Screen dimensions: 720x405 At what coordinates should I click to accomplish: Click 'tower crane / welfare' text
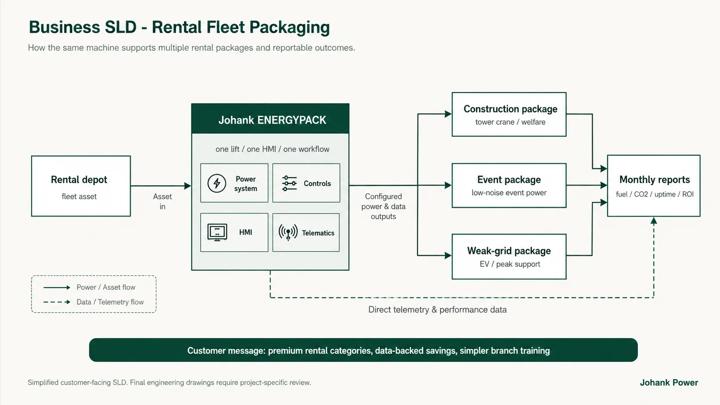coord(510,122)
